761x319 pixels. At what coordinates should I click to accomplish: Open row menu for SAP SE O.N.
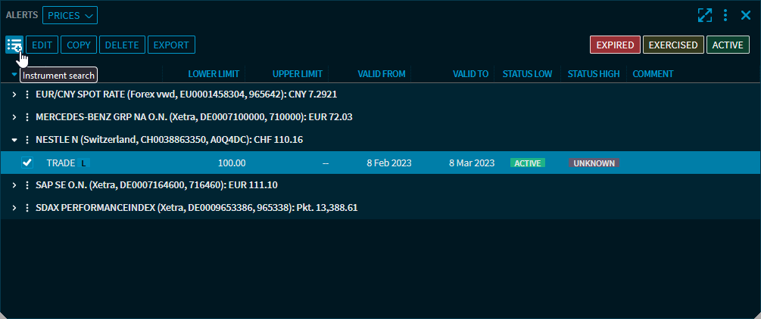pos(27,185)
